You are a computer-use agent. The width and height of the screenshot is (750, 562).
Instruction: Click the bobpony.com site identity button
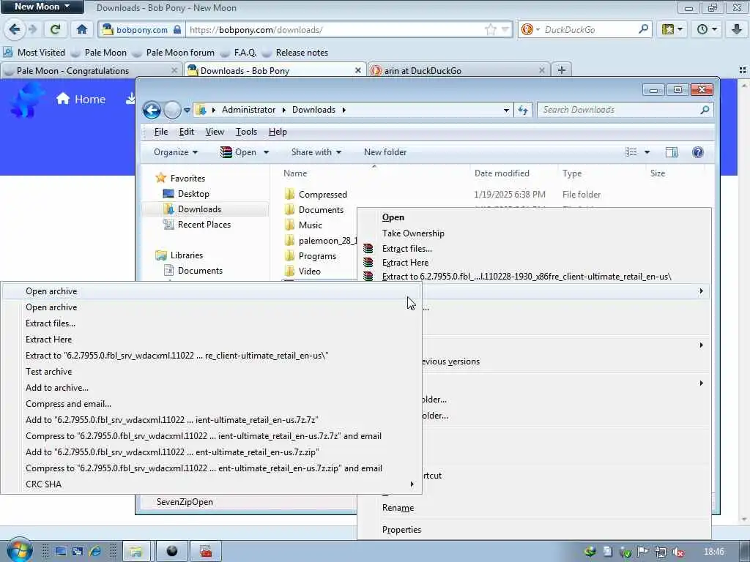(141, 29)
